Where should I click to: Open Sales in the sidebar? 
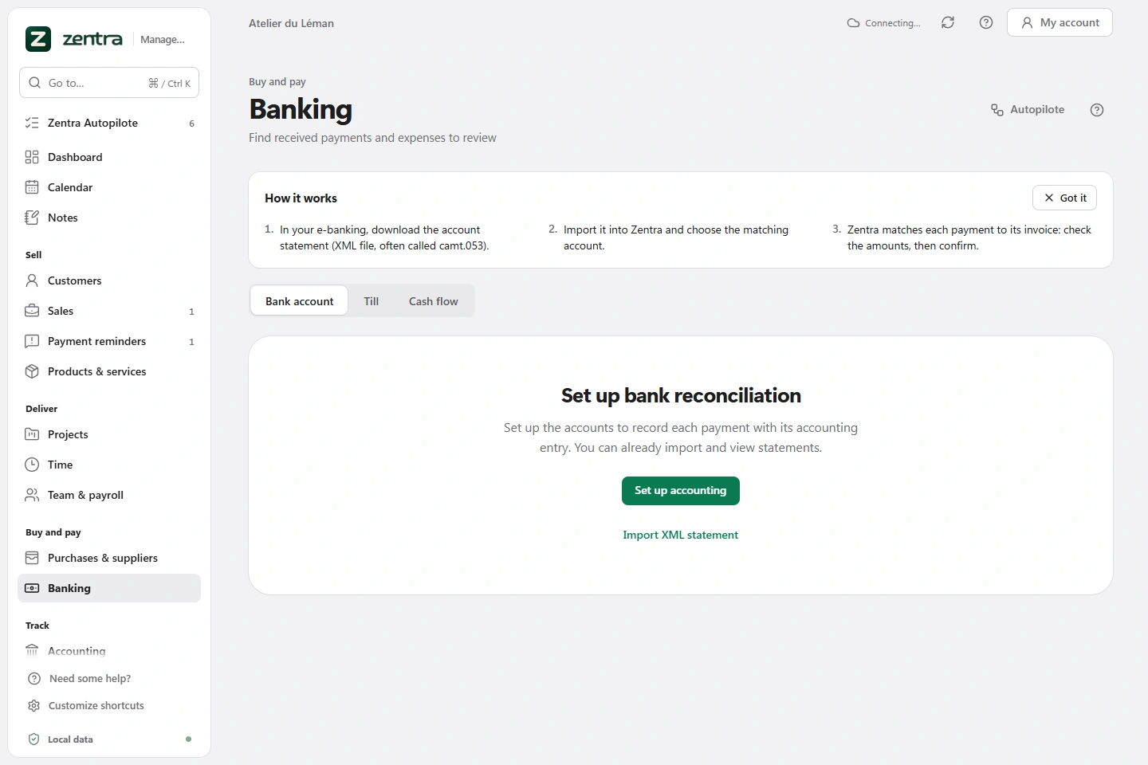click(109, 311)
